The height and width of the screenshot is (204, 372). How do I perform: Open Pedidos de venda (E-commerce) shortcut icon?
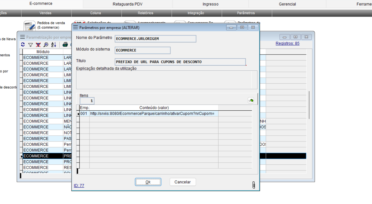pyautogui.click(x=29, y=26)
